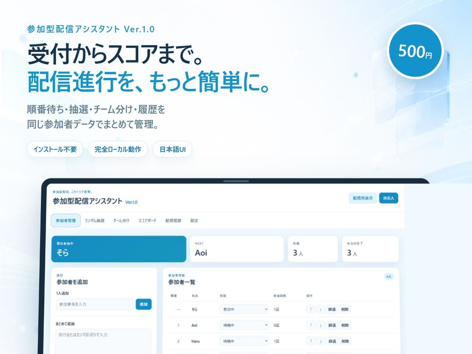
Task: Click the 参加回数 column header
Action: 280,296
